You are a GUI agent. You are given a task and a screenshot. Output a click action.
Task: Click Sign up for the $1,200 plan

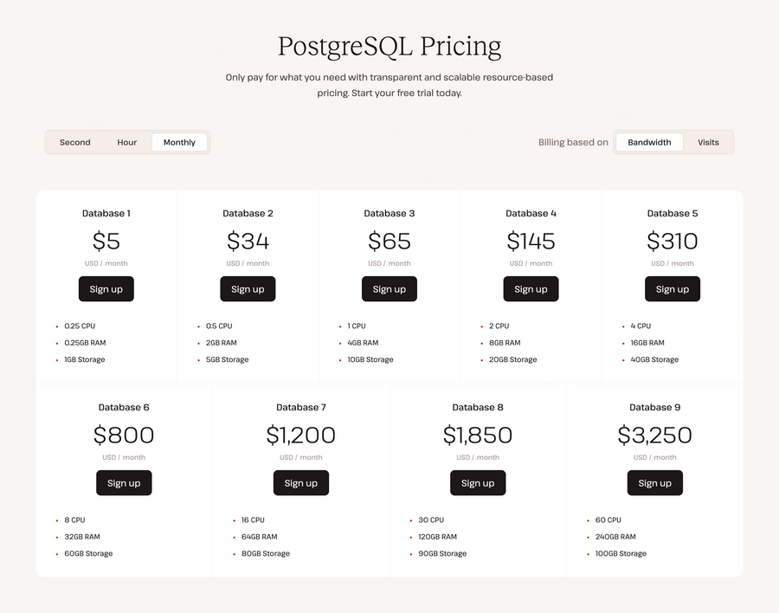(x=301, y=483)
